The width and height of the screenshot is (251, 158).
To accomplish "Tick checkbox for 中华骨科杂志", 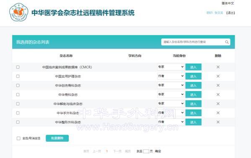I will (x=18, y=94).
